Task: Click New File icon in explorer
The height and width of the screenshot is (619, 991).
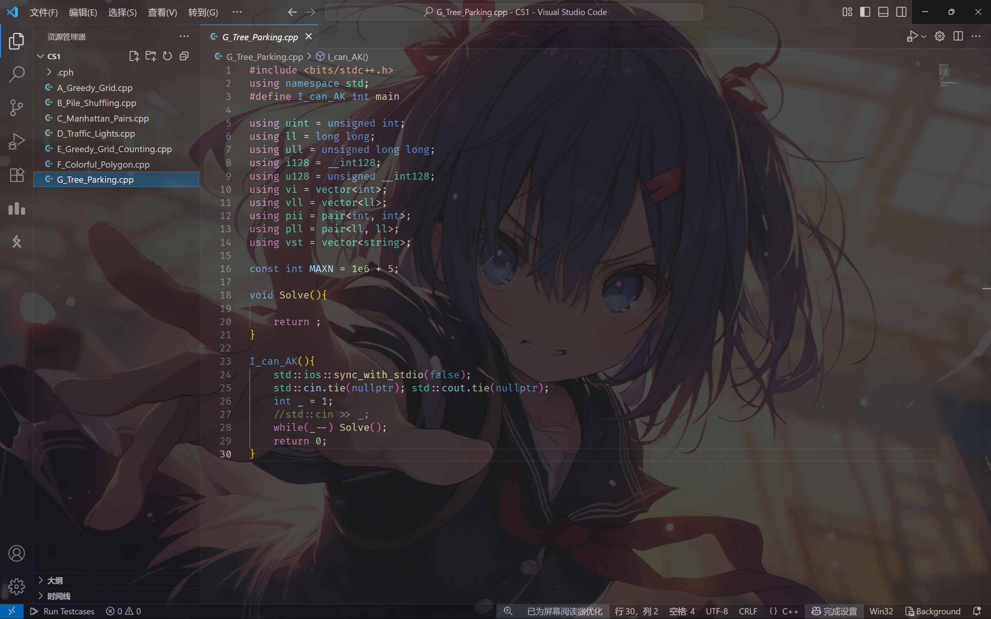Action: [134, 56]
